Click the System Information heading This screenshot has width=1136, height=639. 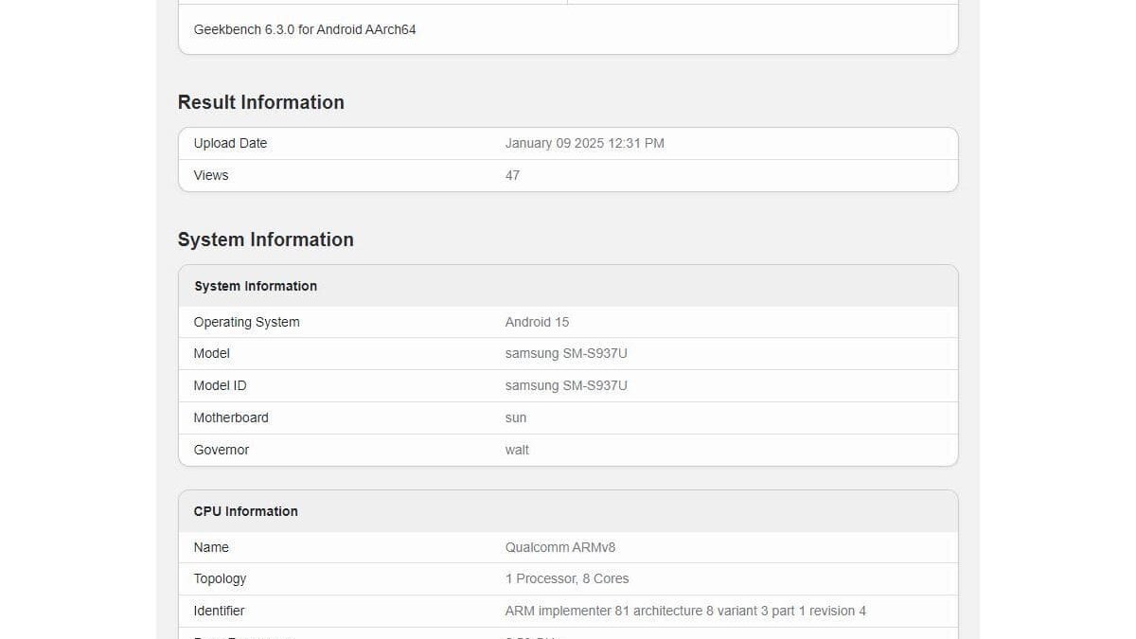[265, 240]
